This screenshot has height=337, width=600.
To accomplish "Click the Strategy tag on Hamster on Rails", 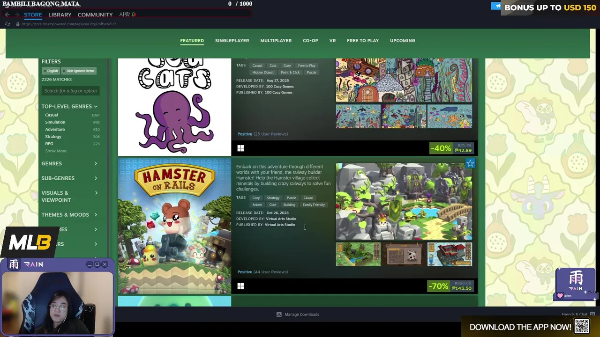I will click(x=273, y=198).
